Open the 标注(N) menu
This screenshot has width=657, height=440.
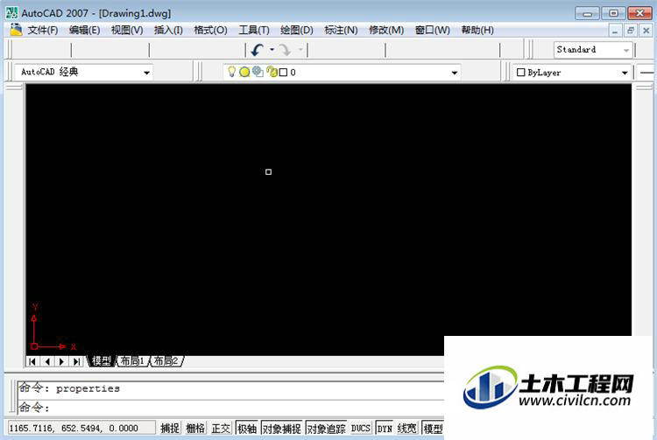click(341, 30)
